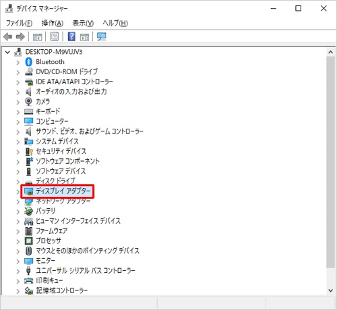Click the Bluetooth device icon
The width and height of the screenshot is (337, 310).
coord(28,62)
